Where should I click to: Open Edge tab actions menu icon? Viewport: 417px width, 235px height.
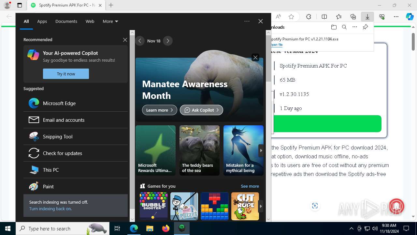[x=20, y=5]
